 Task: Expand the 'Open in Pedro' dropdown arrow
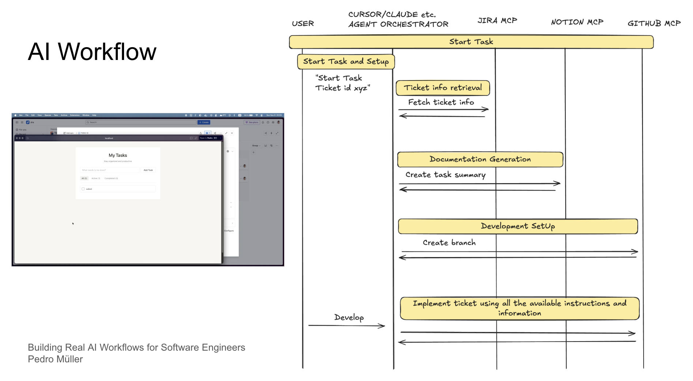tap(220, 138)
